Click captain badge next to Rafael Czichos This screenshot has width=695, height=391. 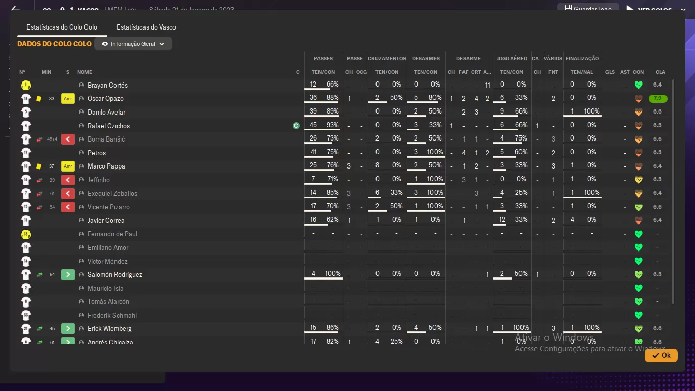[x=296, y=126]
